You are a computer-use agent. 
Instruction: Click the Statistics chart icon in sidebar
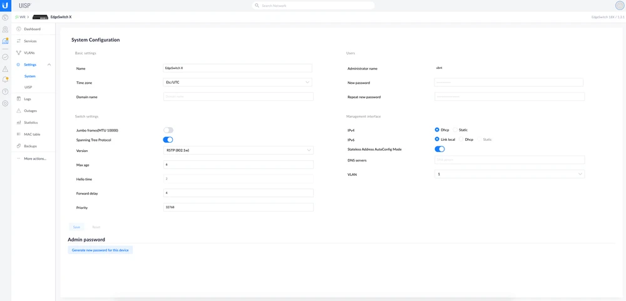coord(19,123)
